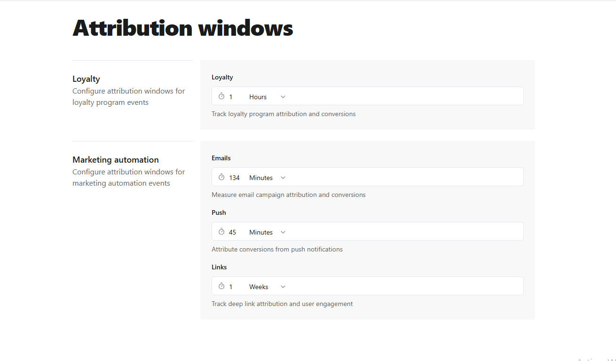This screenshot has height=361, width=616.
Task: Click the loyalty attribution helper text
Action: point(284,114)
